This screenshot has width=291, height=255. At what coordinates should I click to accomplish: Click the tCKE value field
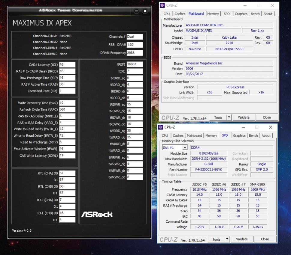(135, 71)
